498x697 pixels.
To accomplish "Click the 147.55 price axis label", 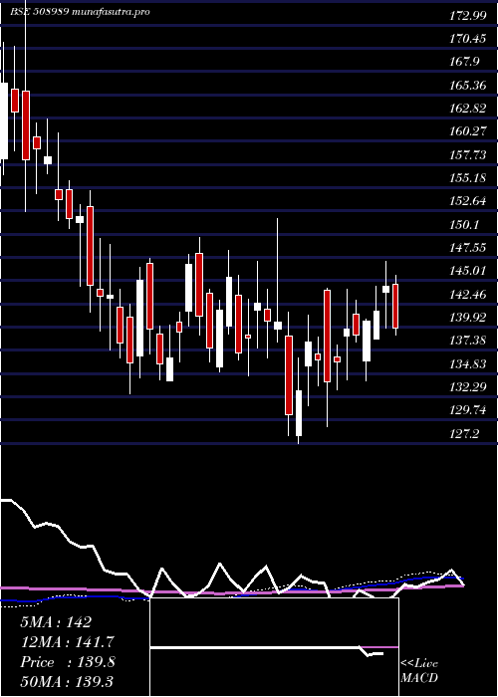I will [x=468, y=247].
